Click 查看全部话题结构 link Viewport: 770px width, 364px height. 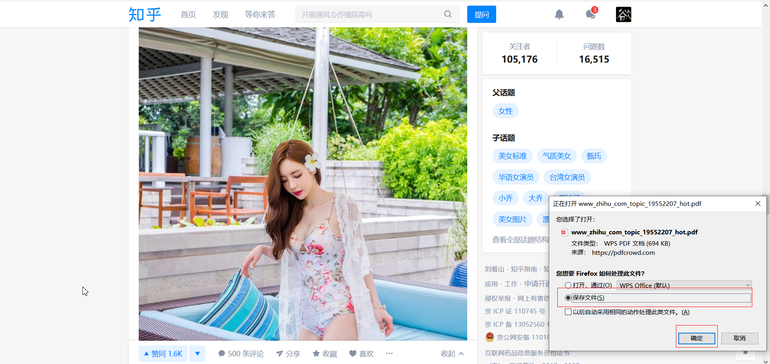click(x=521, y=240)
